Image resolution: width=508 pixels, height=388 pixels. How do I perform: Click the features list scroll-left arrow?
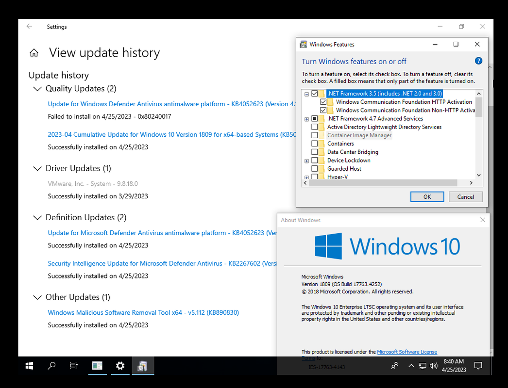click(x=305, y=183)
